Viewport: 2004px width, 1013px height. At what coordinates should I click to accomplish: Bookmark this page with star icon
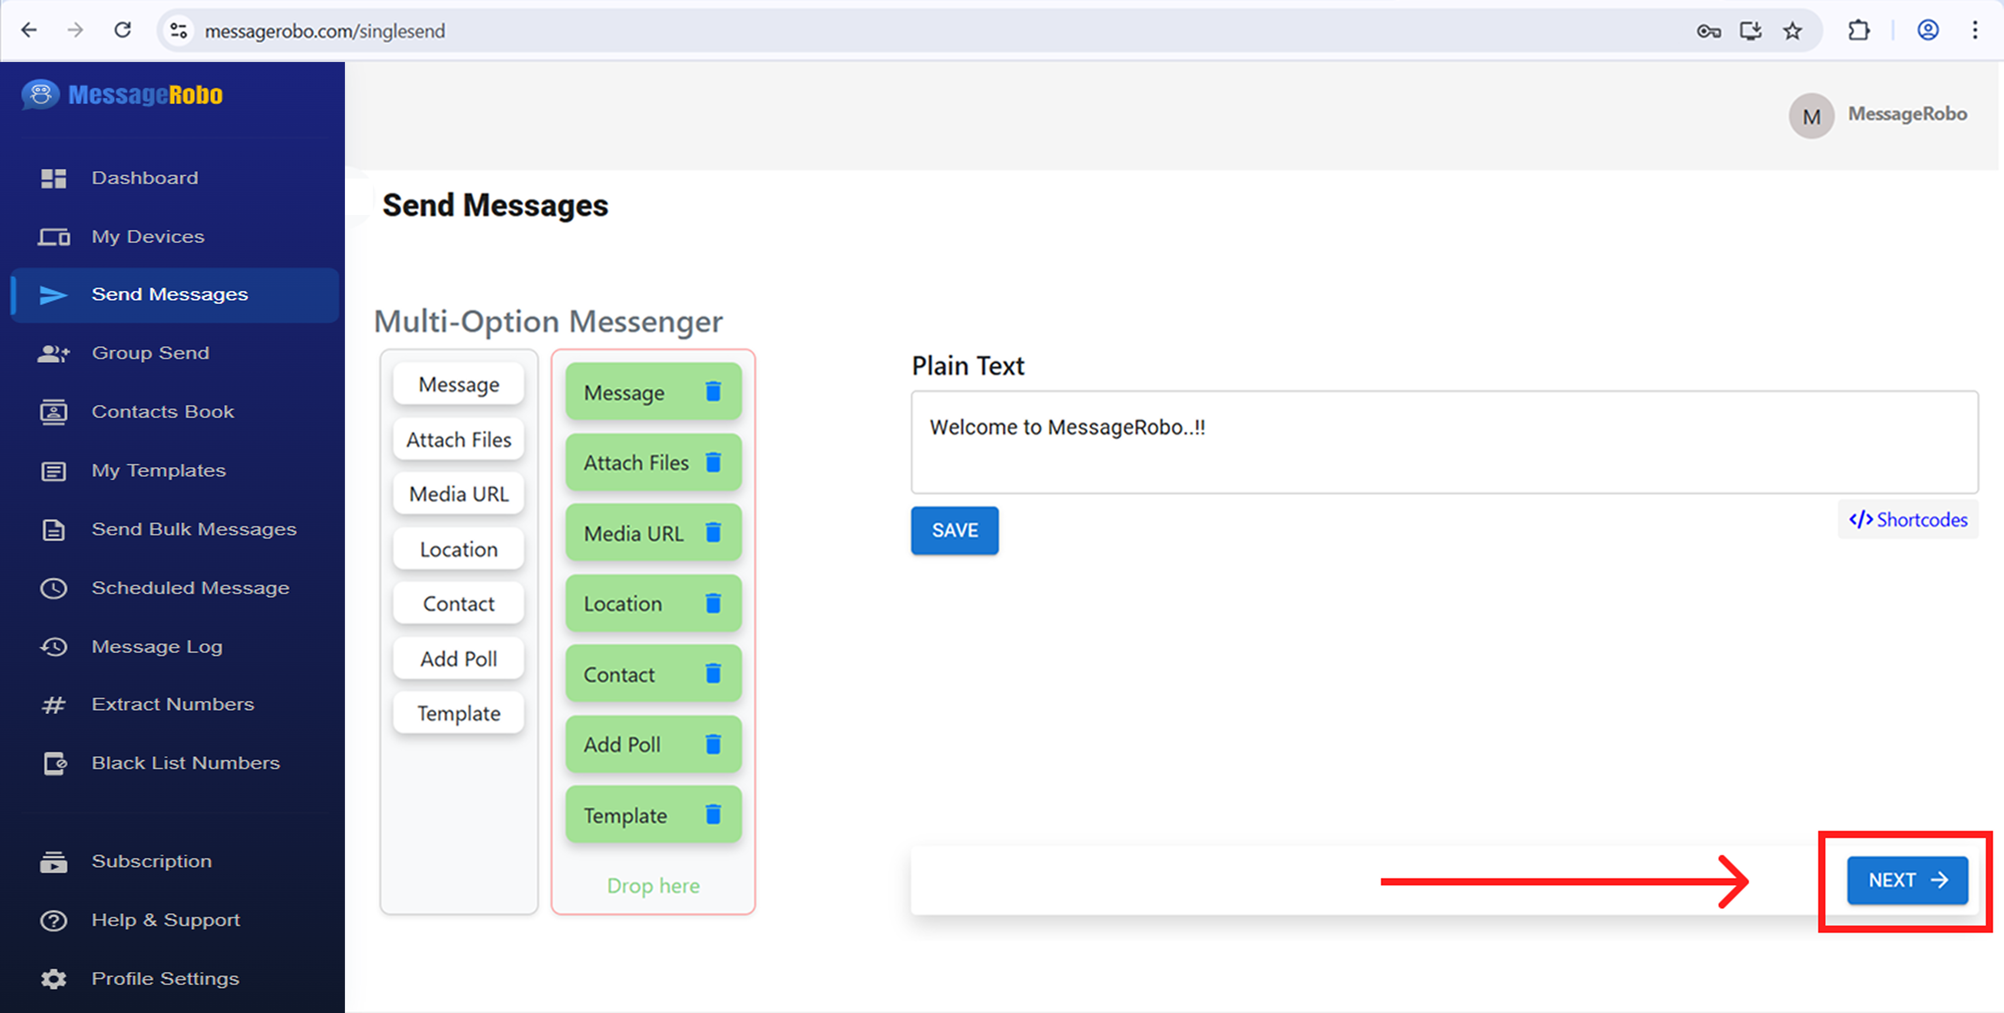click(1792, 31)
